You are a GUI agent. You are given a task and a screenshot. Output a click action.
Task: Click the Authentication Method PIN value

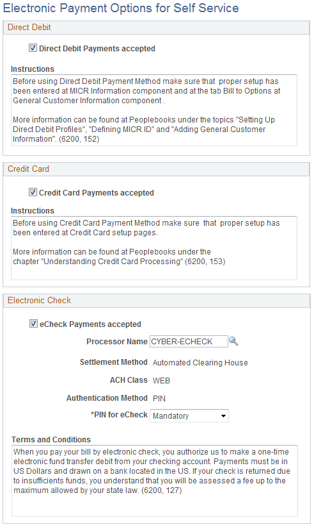pyautogui.click(x=159, y=398)
